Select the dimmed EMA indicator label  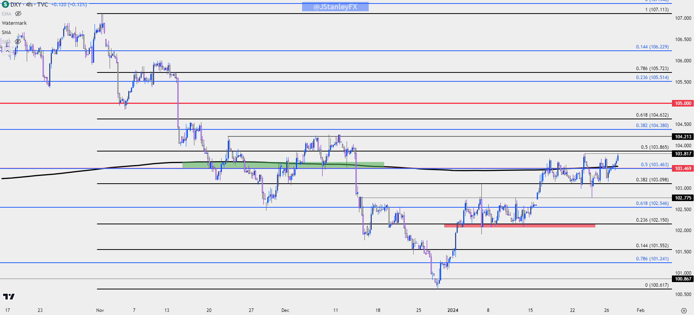tap(7, 14)
